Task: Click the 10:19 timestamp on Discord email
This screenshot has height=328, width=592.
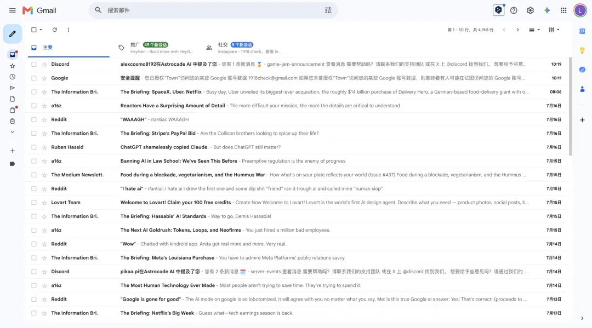Action: point(556,65)
